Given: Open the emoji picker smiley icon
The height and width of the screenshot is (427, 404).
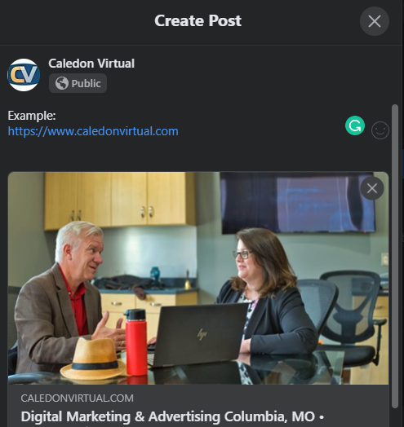Looking at the screenshot, I should coord(380,130).
